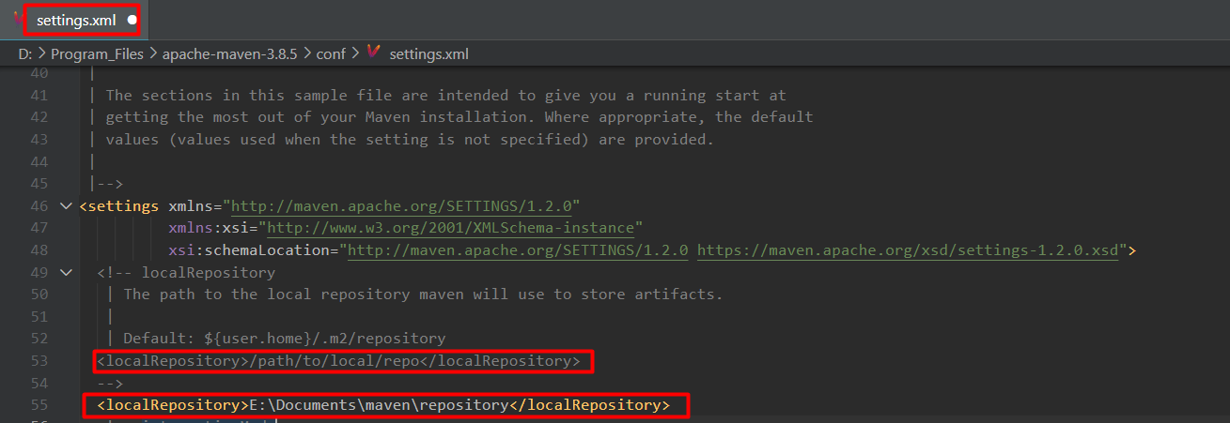This screenshot has width=1230, height=423.
Task: Click the E:\Documents\maven\repository path text
Action: (377, 405)
